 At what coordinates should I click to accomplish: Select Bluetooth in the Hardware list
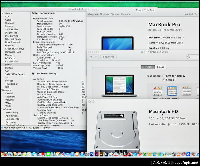(x=10, y=23)
